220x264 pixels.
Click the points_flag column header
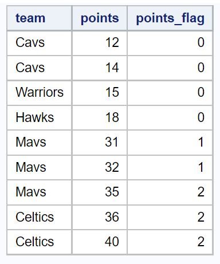tap(170, 18)
